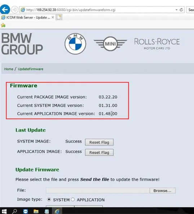
Task: Click Browse to choose firmware file
Action: click(162, 191)
